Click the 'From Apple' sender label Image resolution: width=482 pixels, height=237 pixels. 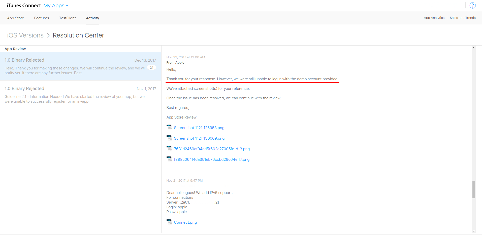coord(175,63)
